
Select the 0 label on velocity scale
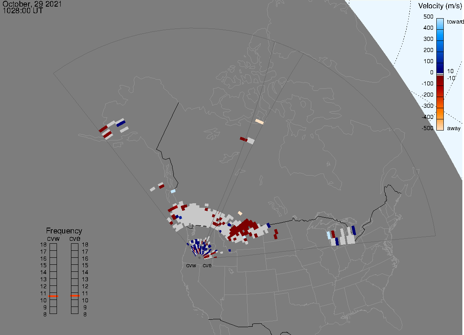pos(432,73)
